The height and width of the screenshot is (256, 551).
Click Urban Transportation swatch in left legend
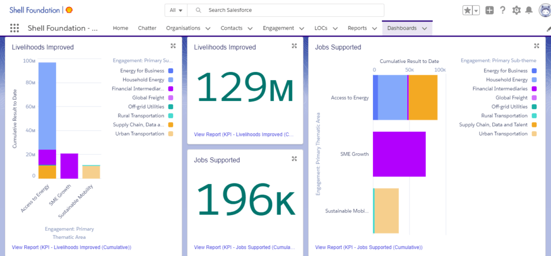coord(171,134)
